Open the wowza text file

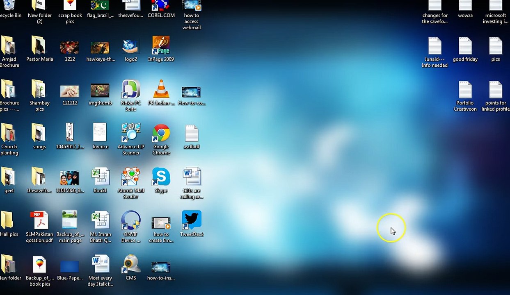click(x=465, y=9)
